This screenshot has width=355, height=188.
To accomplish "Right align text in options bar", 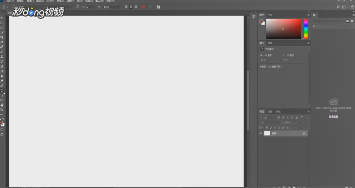I will (x=136, y=7).
